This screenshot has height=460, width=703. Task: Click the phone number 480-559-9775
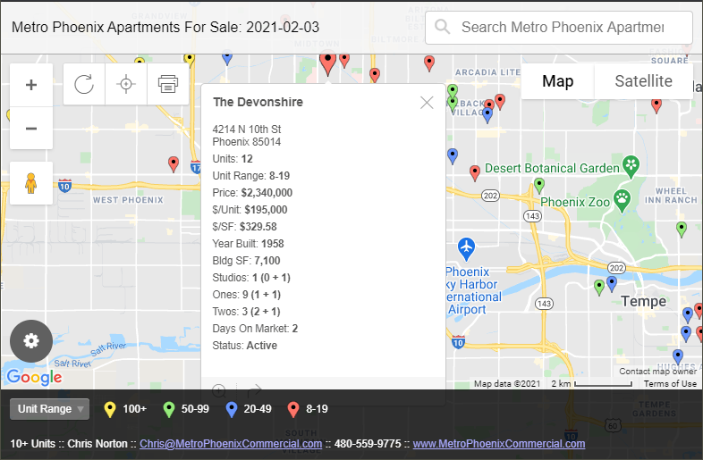point(368,443)
